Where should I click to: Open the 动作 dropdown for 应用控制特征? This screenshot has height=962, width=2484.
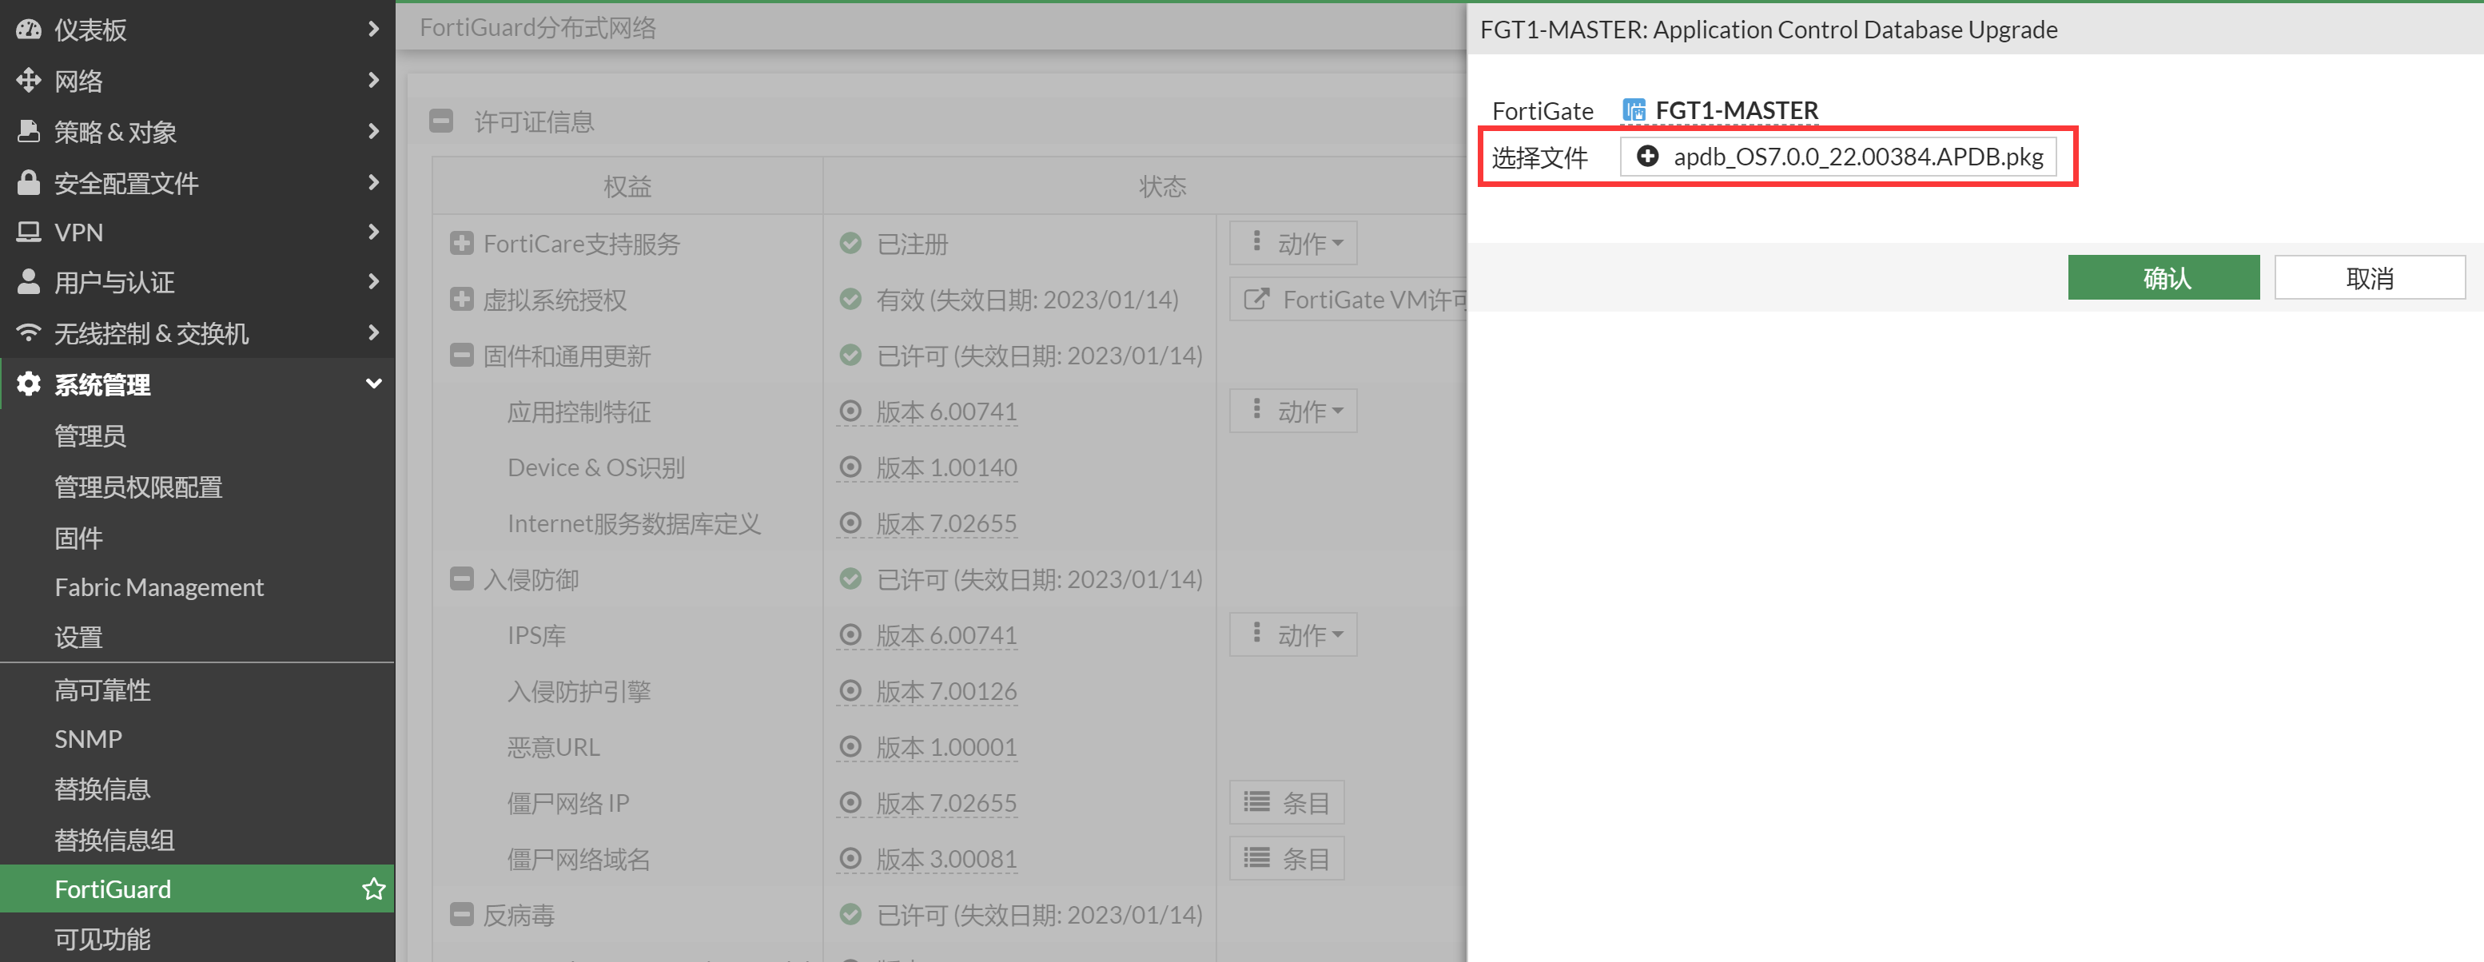tap(1292, 411)
